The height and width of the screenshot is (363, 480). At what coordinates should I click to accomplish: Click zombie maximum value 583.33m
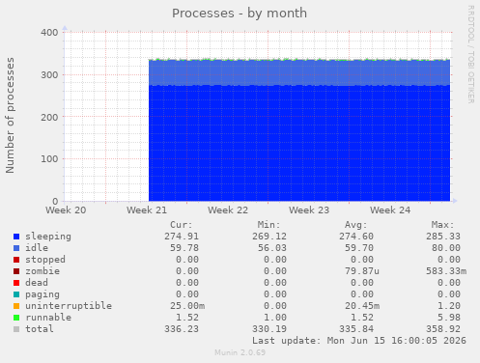(x=446, y=271)
